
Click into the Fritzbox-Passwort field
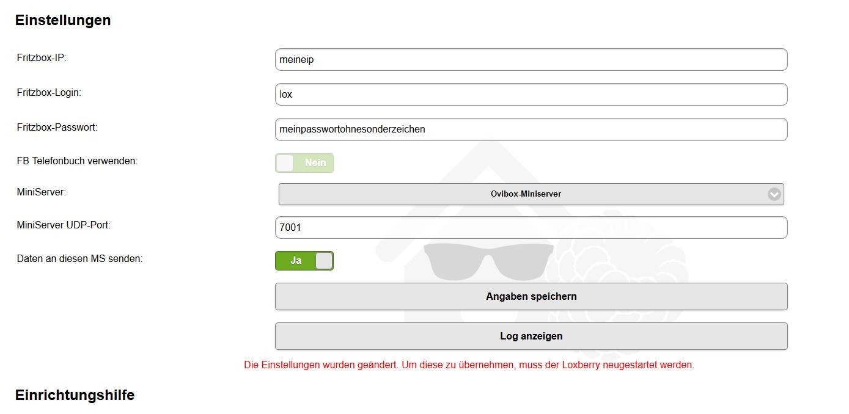[x=531, y=129]
